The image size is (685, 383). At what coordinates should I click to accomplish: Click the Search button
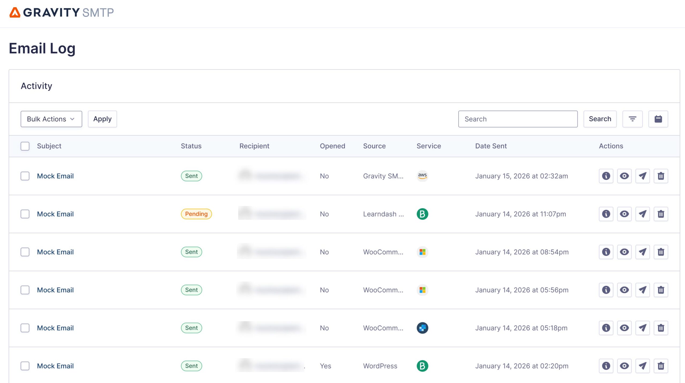coord(600,119)
